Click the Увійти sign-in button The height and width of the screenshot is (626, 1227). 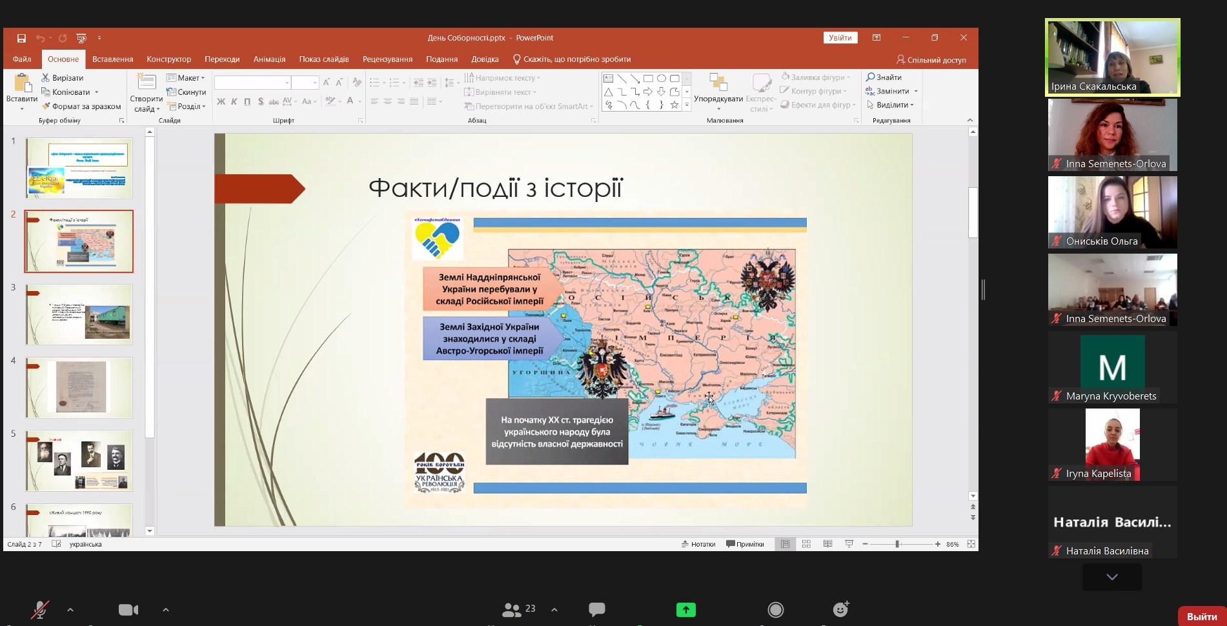pyautogui.click(x=840, y=38)
